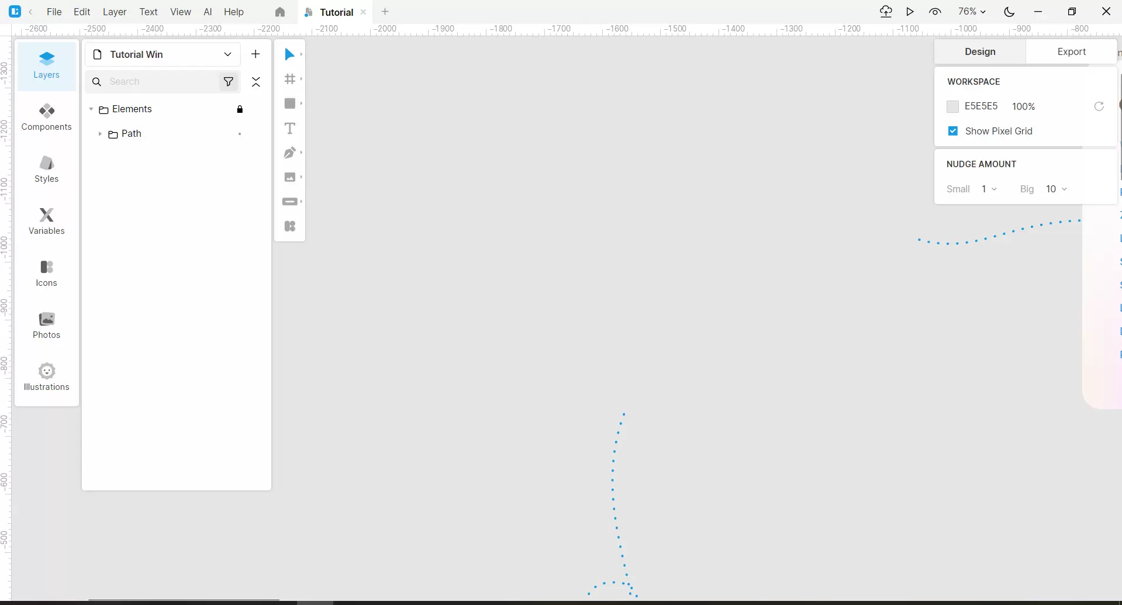Screen dimensions: 1122x605
Task: Switch to the Export tab
Action: tap(1072, 51)
